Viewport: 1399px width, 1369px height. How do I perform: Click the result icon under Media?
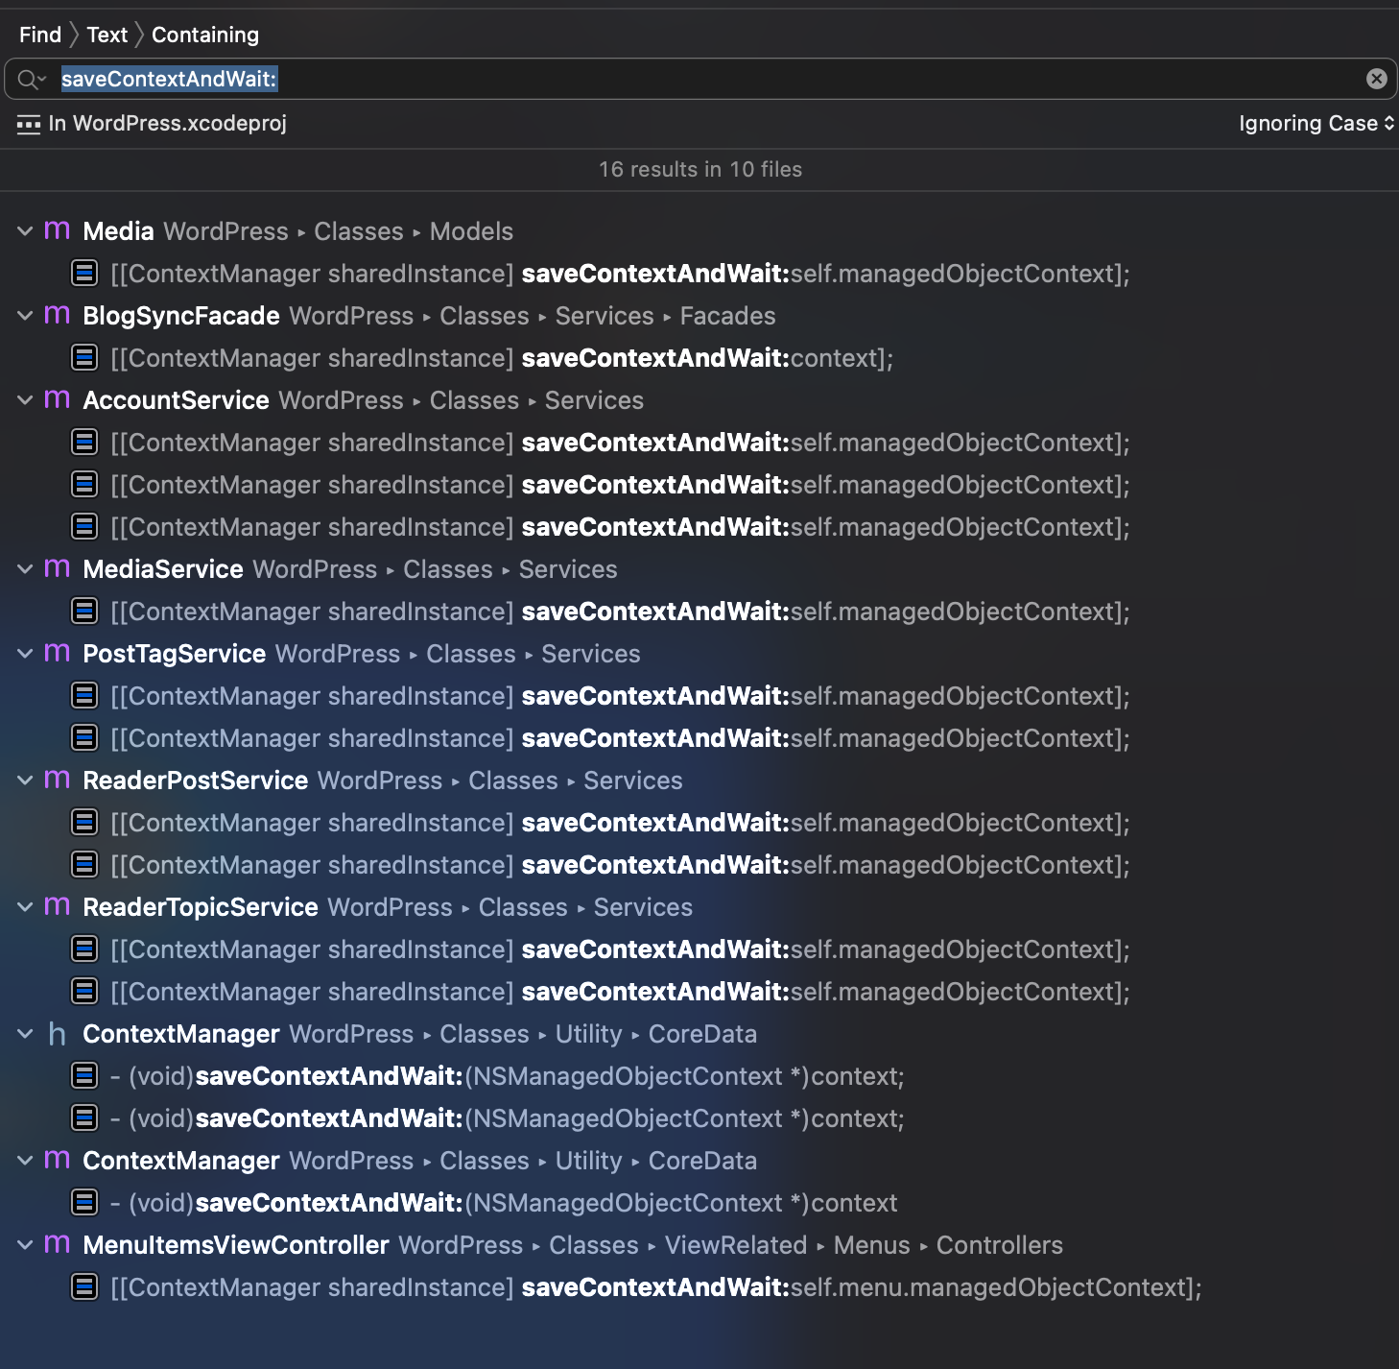84,274
